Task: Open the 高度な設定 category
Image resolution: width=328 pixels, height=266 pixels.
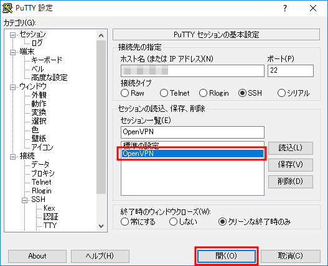Action: (x=49, y=78)
